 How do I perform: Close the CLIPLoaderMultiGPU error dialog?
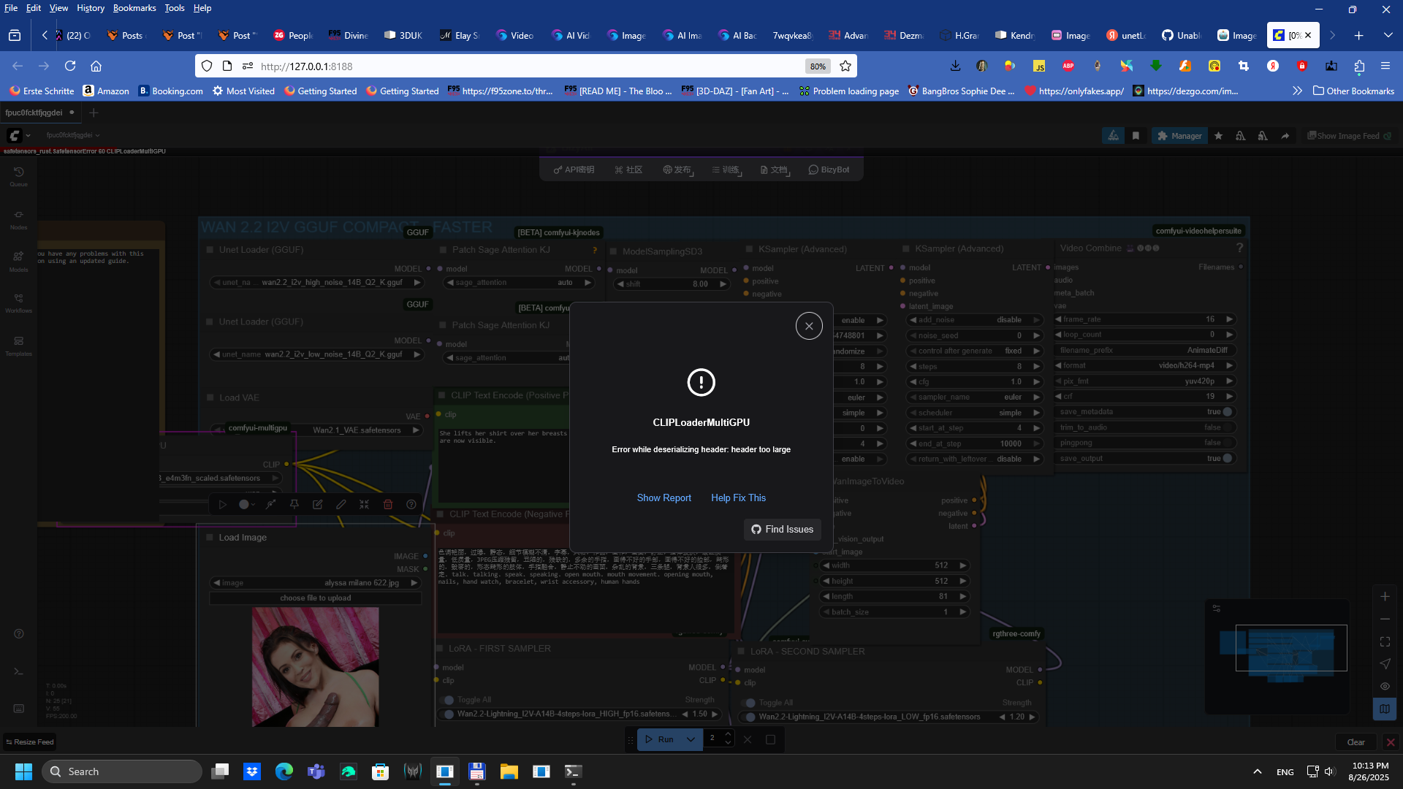tap(809, 326)
